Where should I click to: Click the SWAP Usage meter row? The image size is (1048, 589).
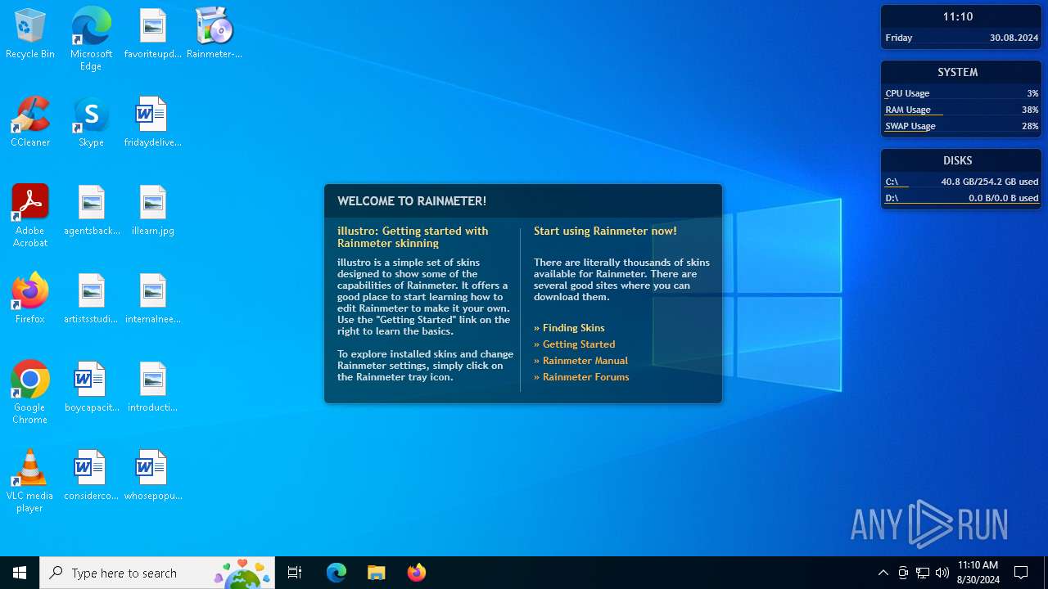pos(961,126)
